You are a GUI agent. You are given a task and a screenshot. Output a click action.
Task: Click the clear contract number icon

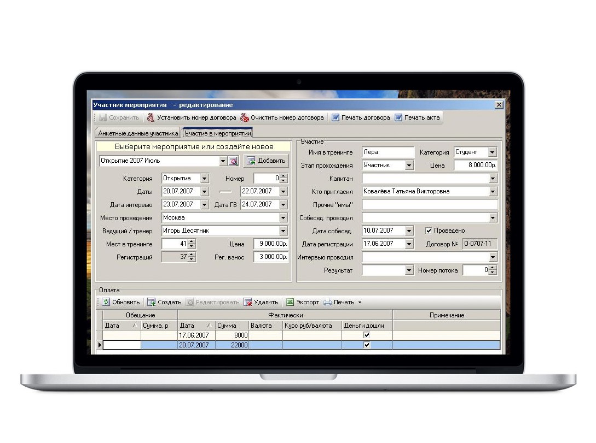point(245,117)
